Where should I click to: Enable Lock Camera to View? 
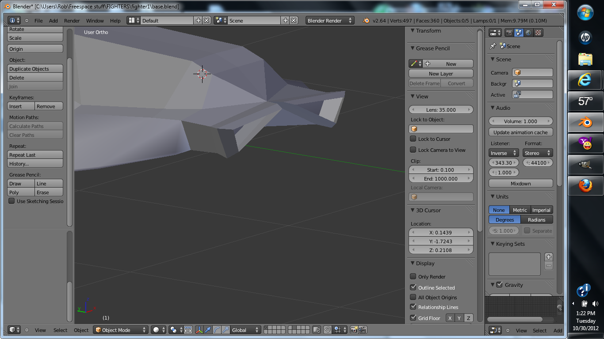pyautogui.click(x=413, y=150)
